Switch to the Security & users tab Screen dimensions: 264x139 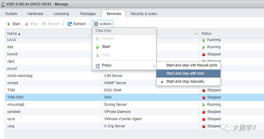(144, 14)
